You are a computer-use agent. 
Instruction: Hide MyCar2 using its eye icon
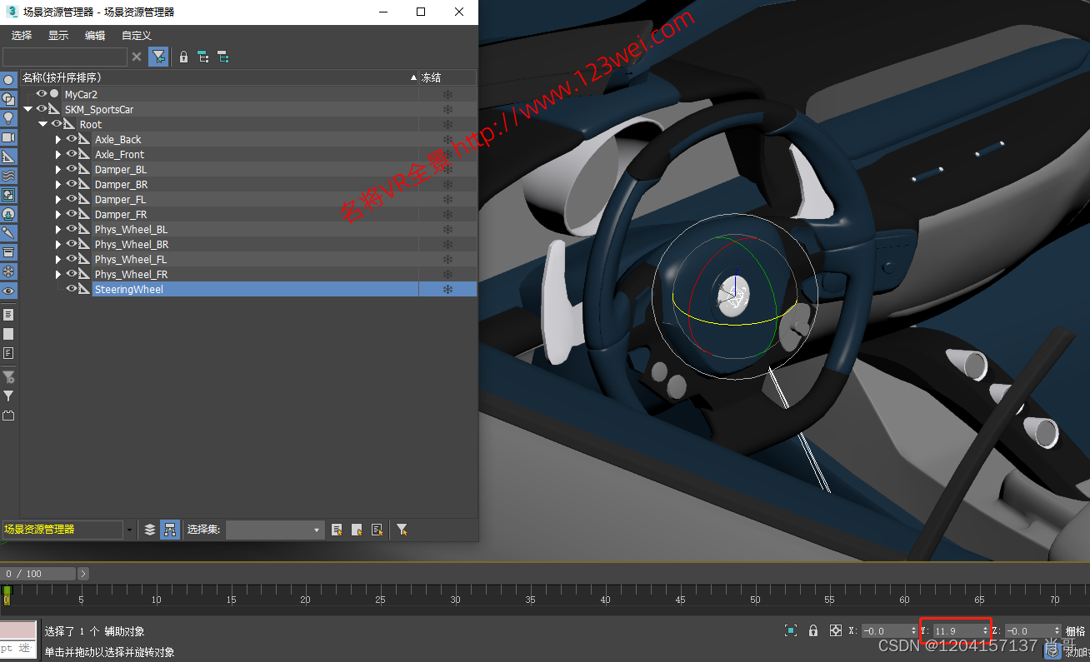[x=42, y=94]
